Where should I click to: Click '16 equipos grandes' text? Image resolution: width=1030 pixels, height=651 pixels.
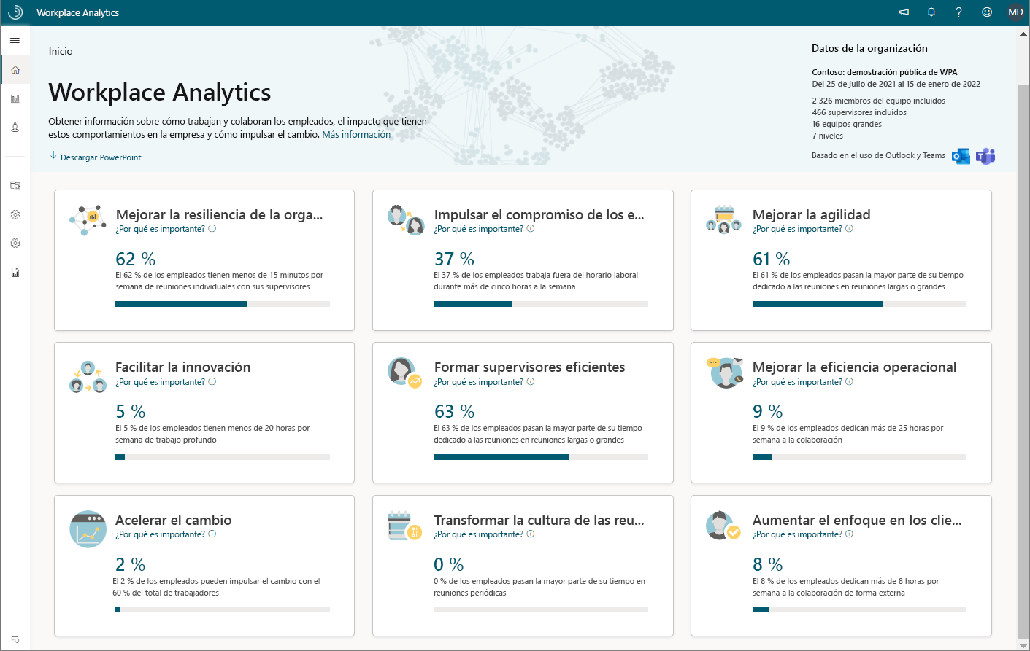pos(847,124)
